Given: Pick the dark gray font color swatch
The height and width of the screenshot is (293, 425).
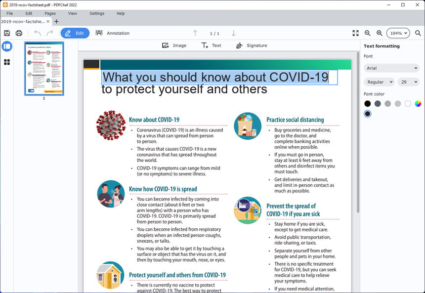Looking at the screenshot, I should [378, 104].
